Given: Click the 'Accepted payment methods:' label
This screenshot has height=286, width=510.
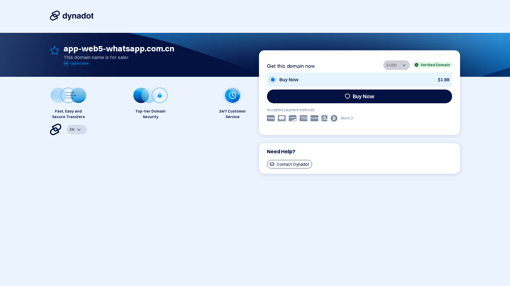Looking at the screenshot, I should coord(291,110).
